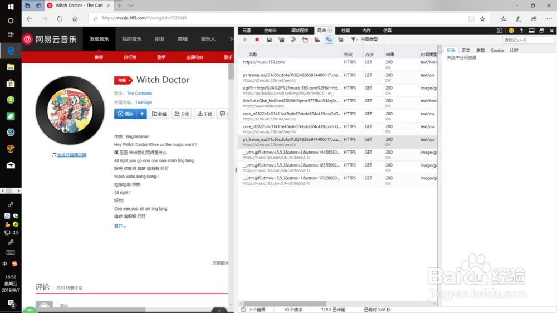Select the s.gif?r=https request row

(x=338, y=90)
